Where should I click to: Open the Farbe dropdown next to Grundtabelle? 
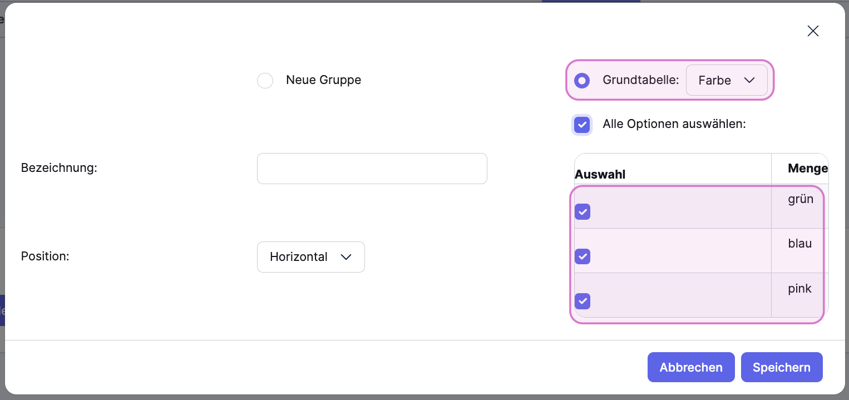726,81
